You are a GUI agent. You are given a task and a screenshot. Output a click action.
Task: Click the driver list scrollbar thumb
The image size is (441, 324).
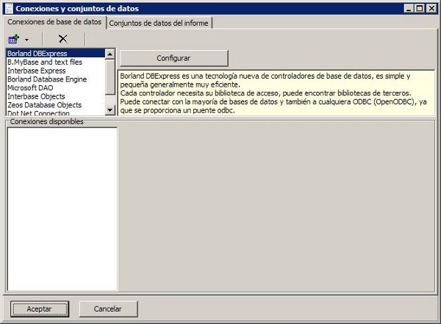pos(110,76)
